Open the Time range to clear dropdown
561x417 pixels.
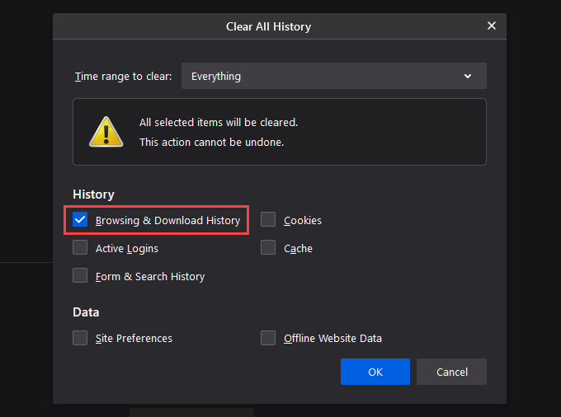click(x=333, y=76)
